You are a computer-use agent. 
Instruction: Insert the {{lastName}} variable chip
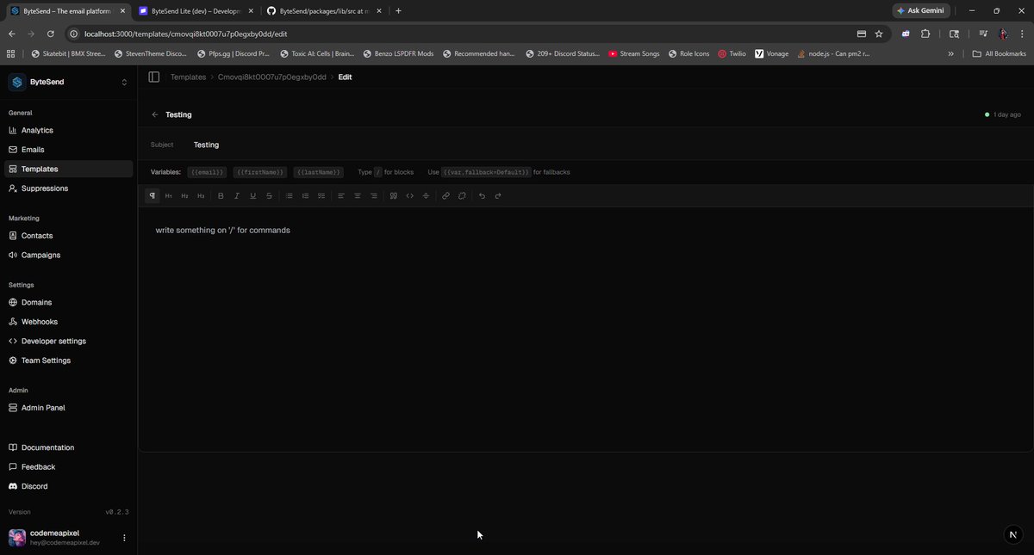click(x=319, y=172)
